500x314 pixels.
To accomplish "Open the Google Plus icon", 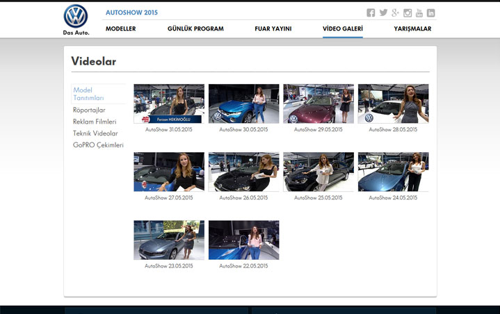I will tap(396, 13).
